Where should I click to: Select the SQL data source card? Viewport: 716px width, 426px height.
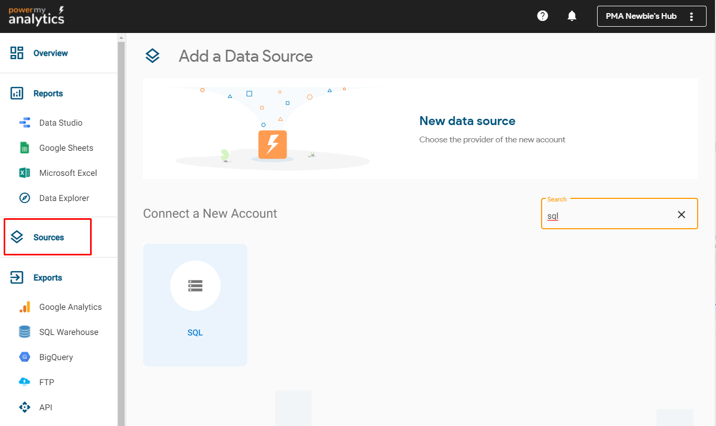point(195,305)
